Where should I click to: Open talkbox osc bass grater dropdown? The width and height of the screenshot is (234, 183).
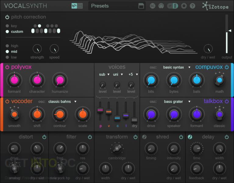click(x=177, y=102)
